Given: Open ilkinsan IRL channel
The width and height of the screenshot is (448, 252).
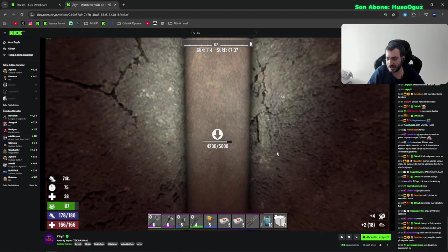Looking at the screenshot, I should pos(20,178).
